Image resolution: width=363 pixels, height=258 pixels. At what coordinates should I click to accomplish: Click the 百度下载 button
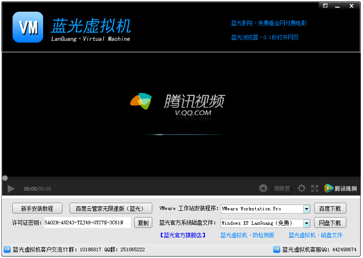[330, 209]
